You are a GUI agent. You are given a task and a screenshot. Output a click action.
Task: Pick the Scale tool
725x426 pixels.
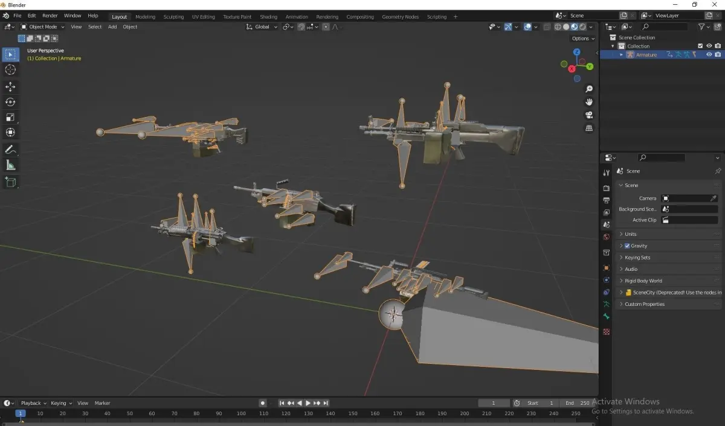pyautogui.click(x=10, y=117)
